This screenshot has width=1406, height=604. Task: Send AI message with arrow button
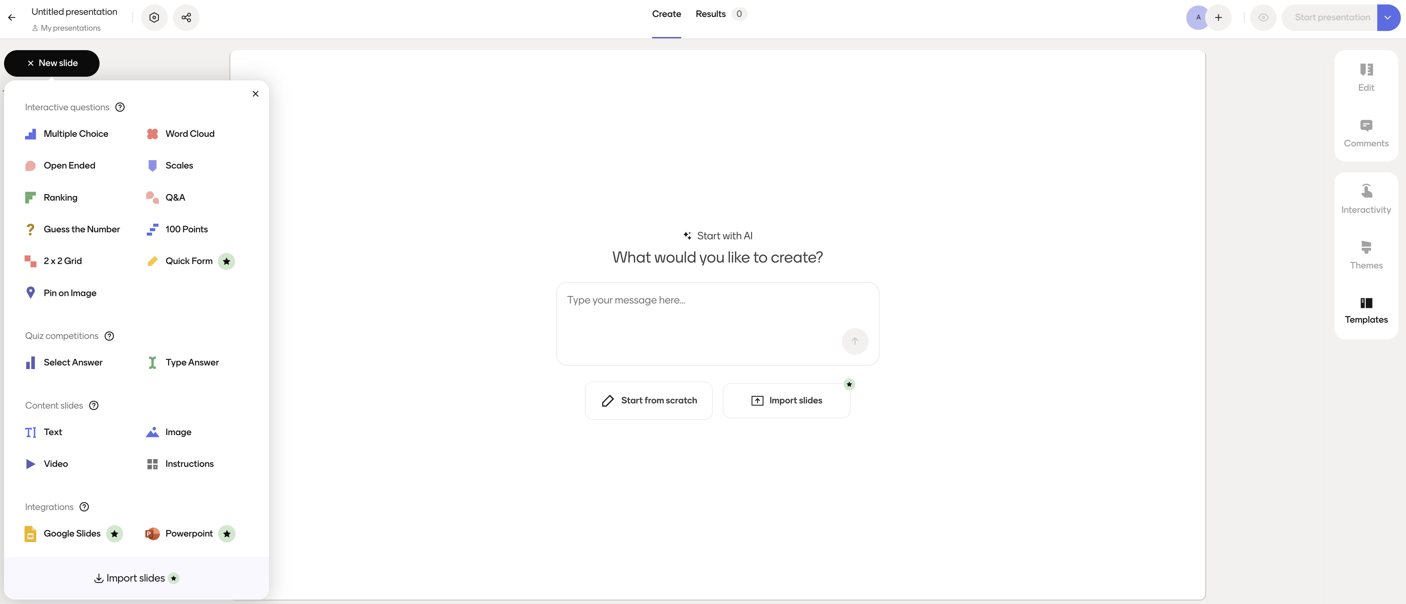coord(855,341)
